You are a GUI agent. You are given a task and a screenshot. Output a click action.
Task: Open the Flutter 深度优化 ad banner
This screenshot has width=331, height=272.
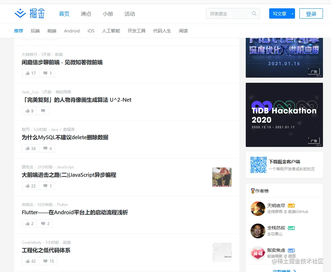284,58
